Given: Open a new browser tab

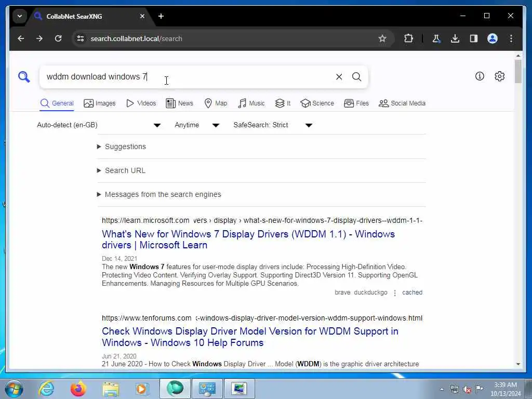Looking at the screenshot, I should (161, 16).
